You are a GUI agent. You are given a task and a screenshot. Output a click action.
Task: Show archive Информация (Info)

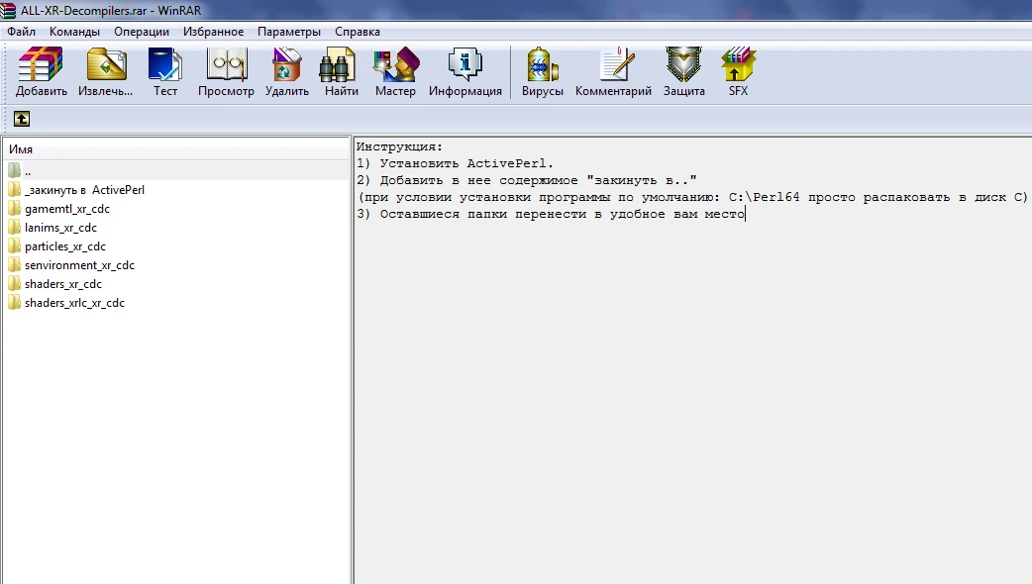click(x=465, y=72)
